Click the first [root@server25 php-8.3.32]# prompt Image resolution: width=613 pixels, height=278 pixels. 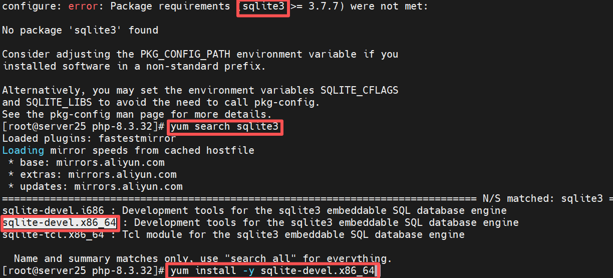tap(83, 127)
